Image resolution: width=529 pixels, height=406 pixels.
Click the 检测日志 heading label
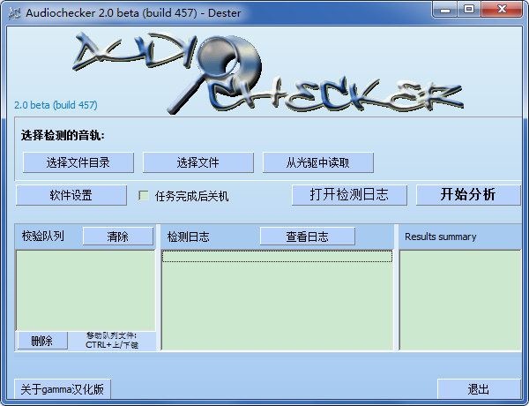pos(189,237)
